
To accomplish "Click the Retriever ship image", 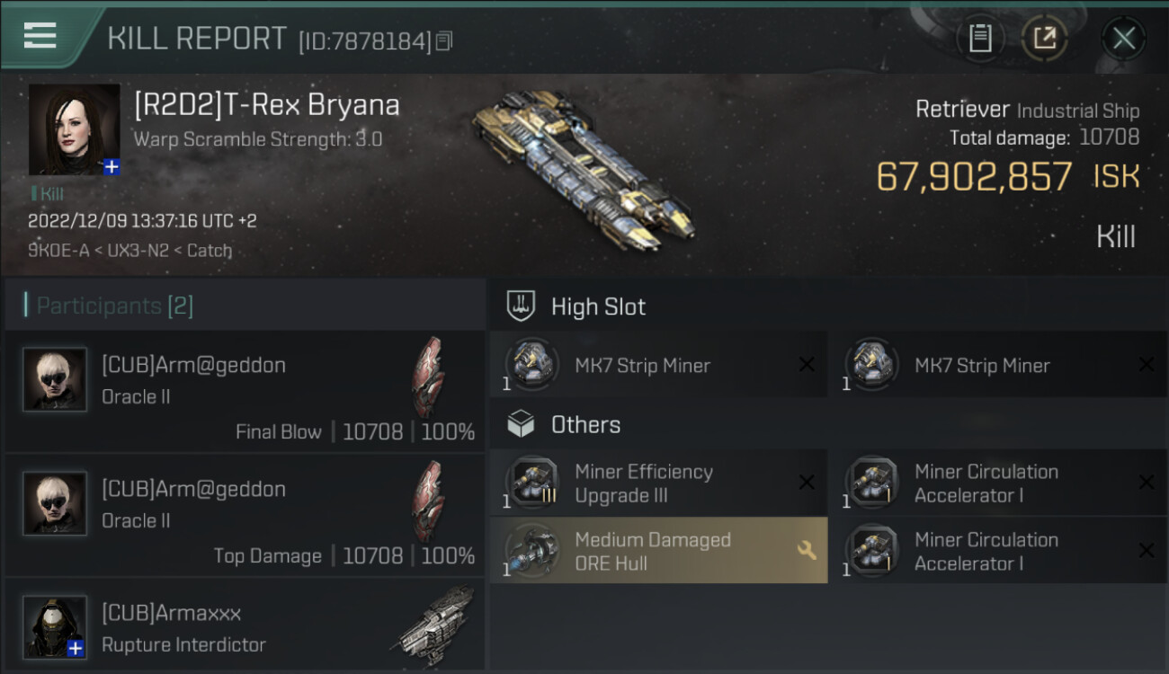I will [584, 171].
